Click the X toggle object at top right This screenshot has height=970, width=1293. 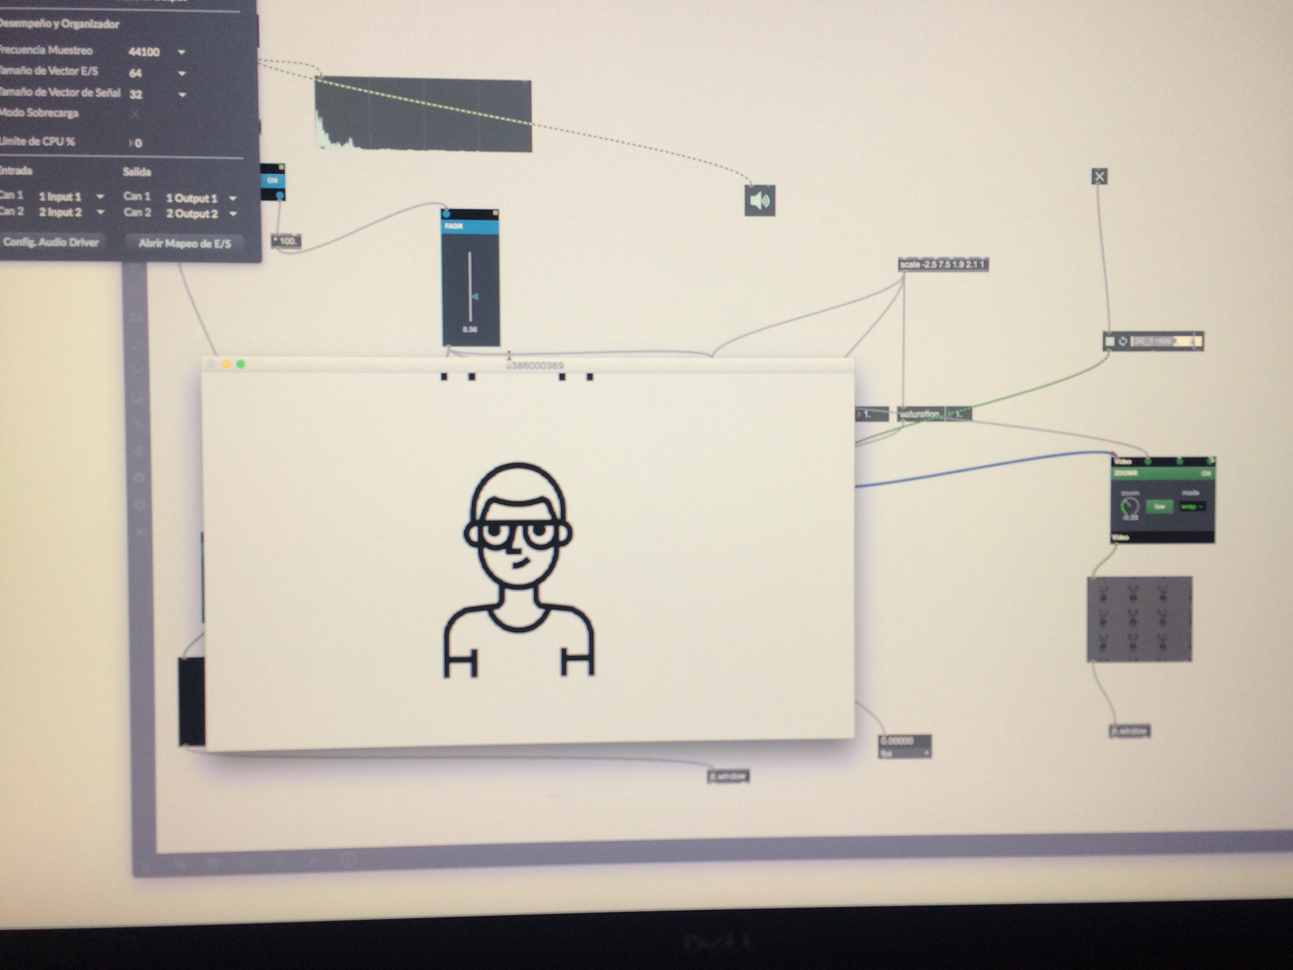point(1099,177)
